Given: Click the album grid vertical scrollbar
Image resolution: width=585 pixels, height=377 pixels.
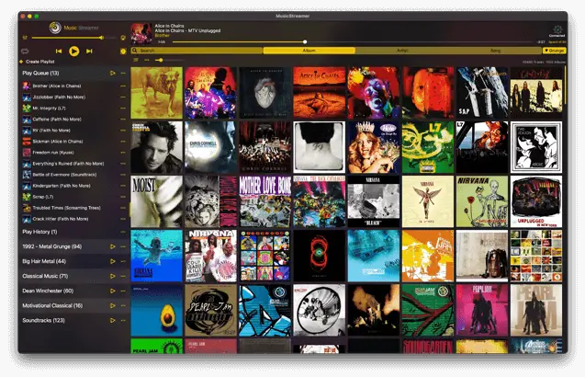Looking at the screenshot, I should (565, 86).
